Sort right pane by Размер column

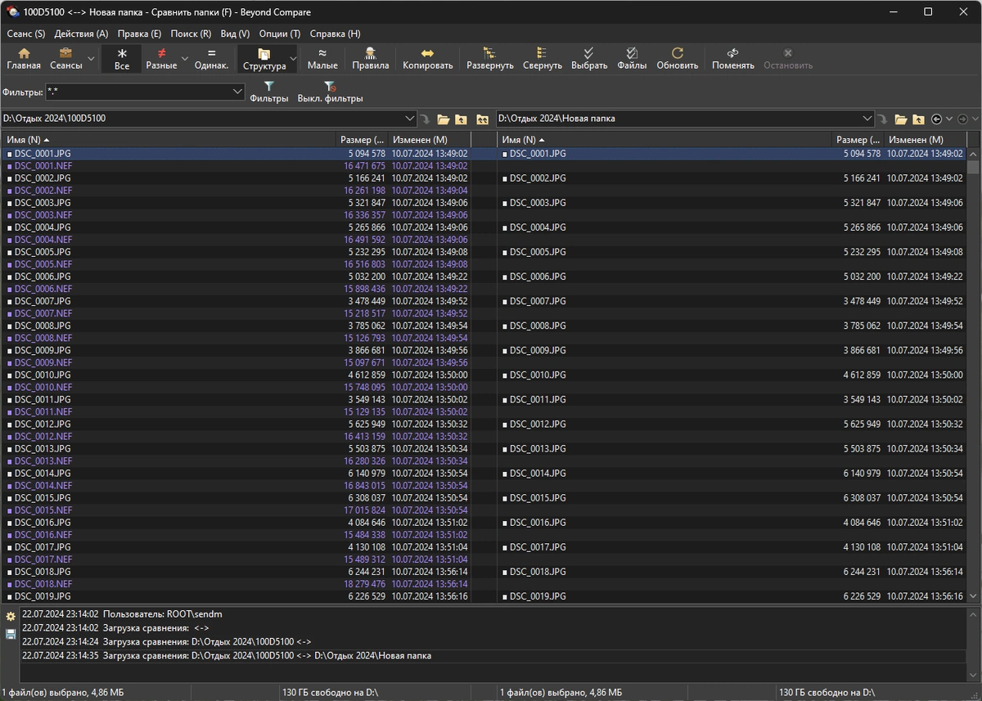pyautogui.click(x=858, y=140)
